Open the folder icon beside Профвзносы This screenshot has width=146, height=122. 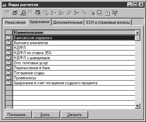point(9,78)
